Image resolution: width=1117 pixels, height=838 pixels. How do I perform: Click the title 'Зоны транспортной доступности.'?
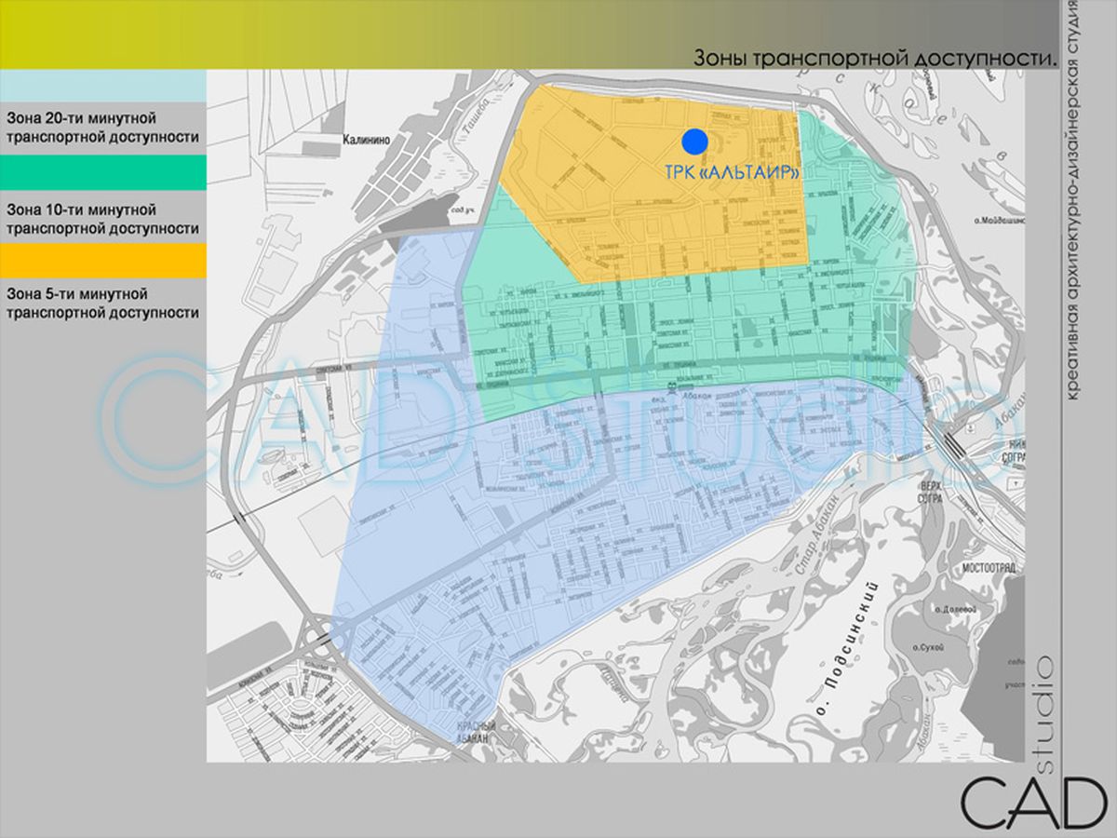point(877,58)
